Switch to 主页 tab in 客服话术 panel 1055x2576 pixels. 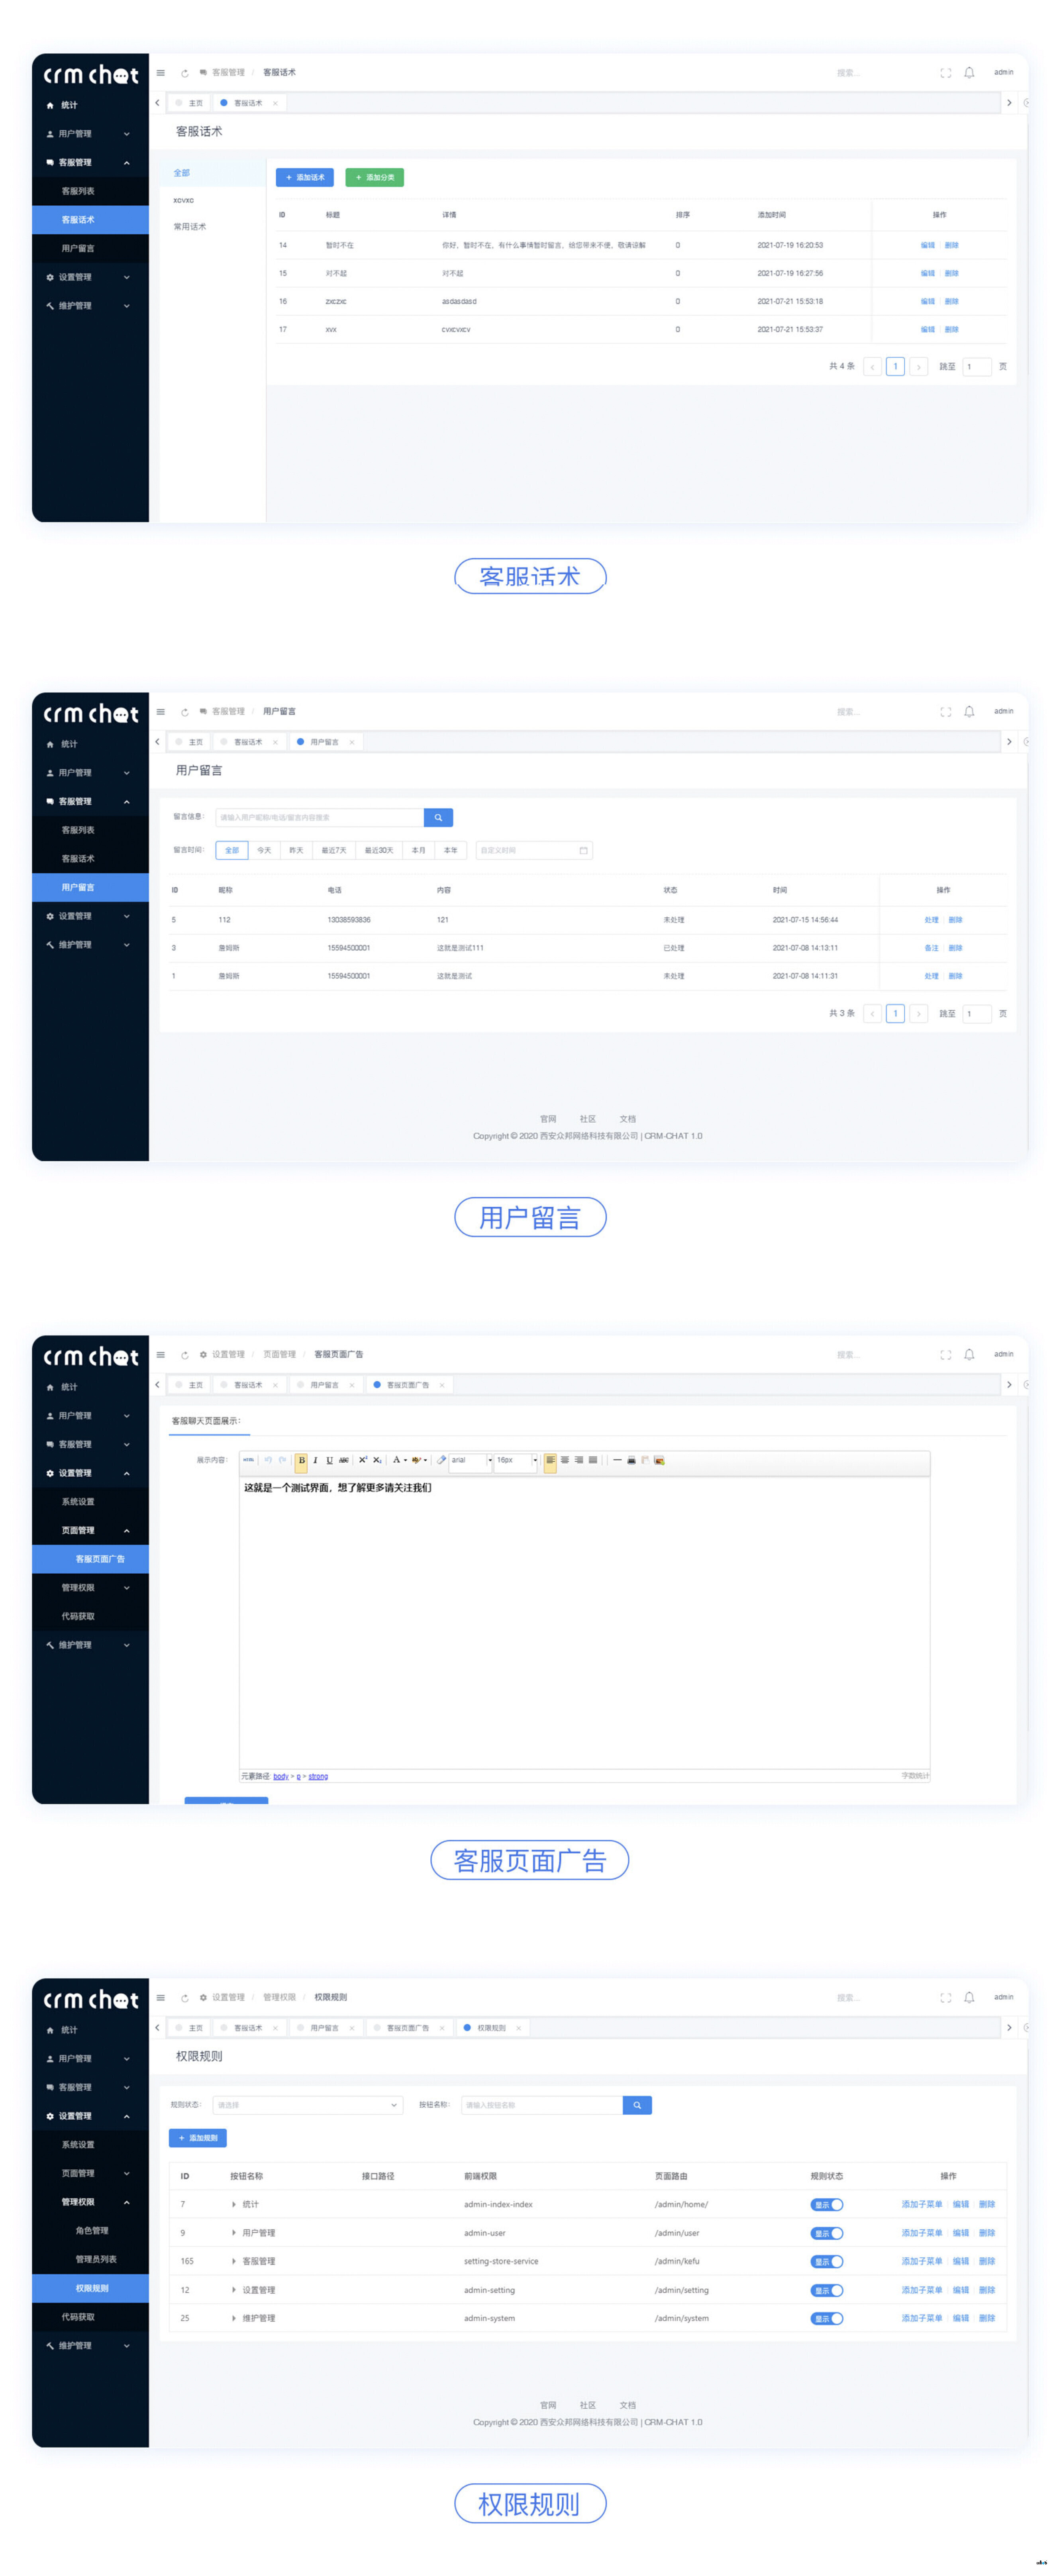(189, 103)
